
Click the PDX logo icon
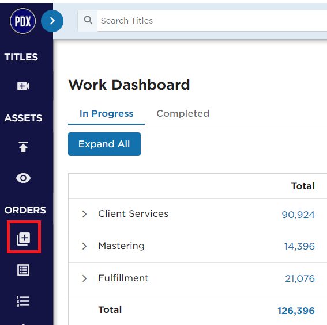(22, 21)
